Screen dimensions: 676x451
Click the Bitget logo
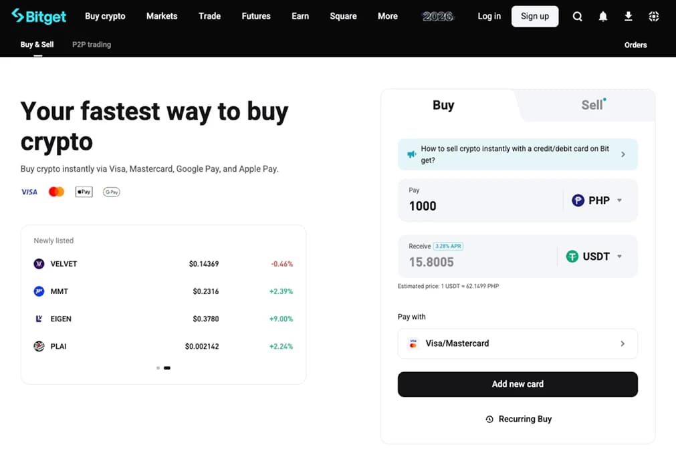click(x=39, y=16)
